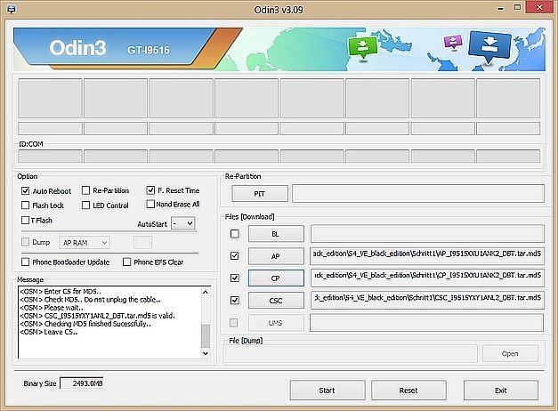Click the message log scroll up arrow
The height and width of the screenshot is (411, 558).
tap(206, 292)
